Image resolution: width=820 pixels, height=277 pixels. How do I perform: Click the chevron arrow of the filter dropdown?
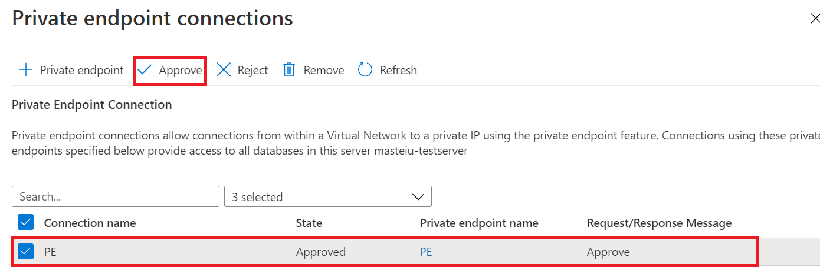pos(418,197)
